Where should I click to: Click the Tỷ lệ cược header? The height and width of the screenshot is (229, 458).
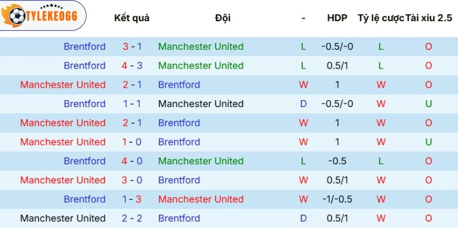(380, 18)
